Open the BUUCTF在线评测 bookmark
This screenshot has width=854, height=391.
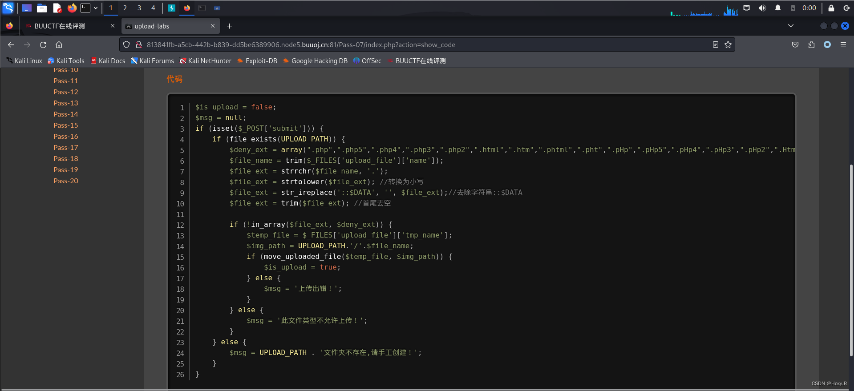tap(416, 61)
